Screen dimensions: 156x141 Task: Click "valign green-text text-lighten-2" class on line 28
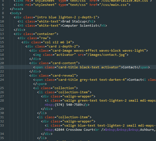95,100
